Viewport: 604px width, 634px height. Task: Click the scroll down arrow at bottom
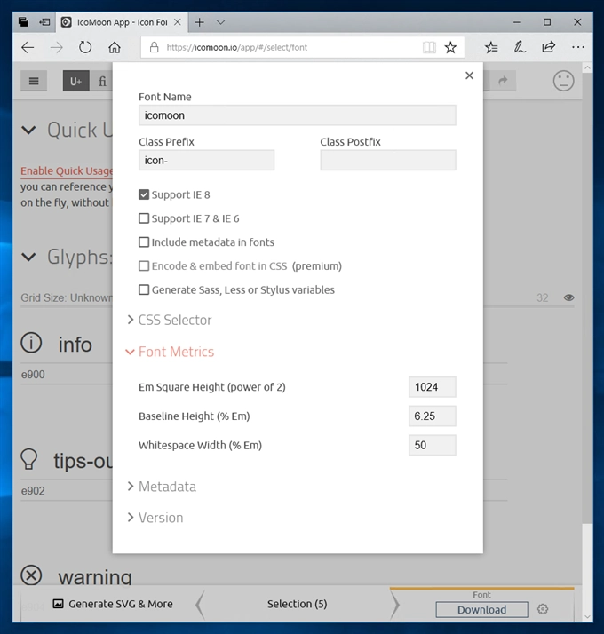(x=587, y=616)
